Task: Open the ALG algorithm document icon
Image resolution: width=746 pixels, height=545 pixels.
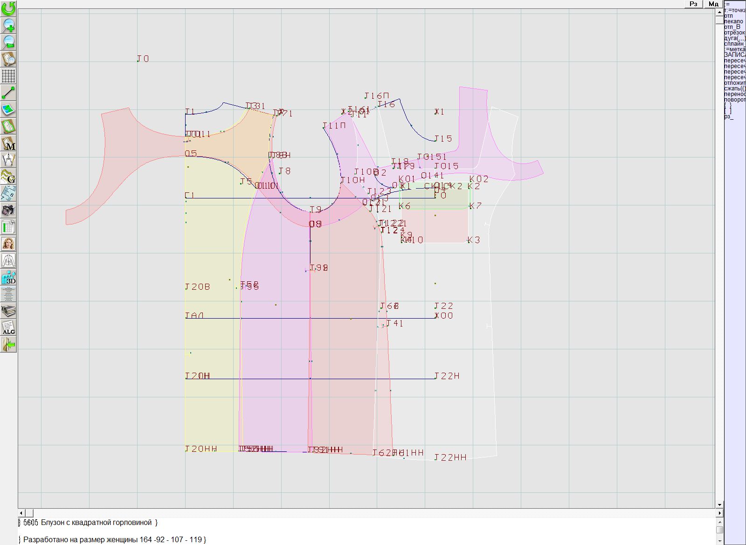Action: [8, 327]
